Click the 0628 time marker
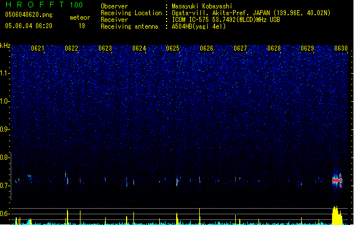 [x=274, y=48]
